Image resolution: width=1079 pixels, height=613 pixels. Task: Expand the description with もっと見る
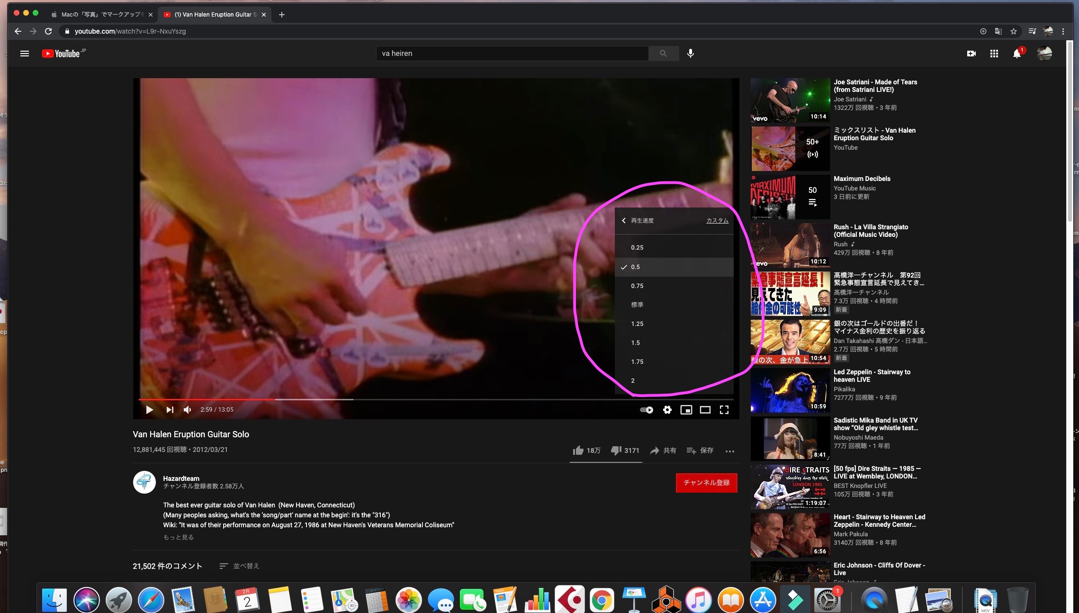(x=178, y=537)
